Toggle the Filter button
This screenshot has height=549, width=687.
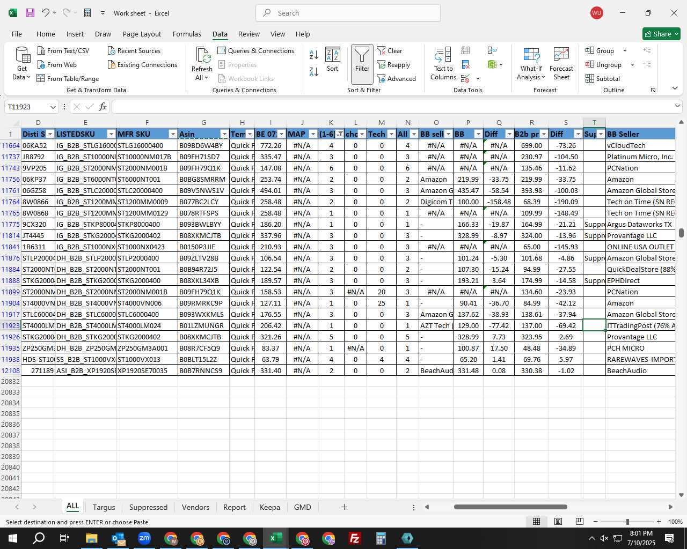pos(362,64)
